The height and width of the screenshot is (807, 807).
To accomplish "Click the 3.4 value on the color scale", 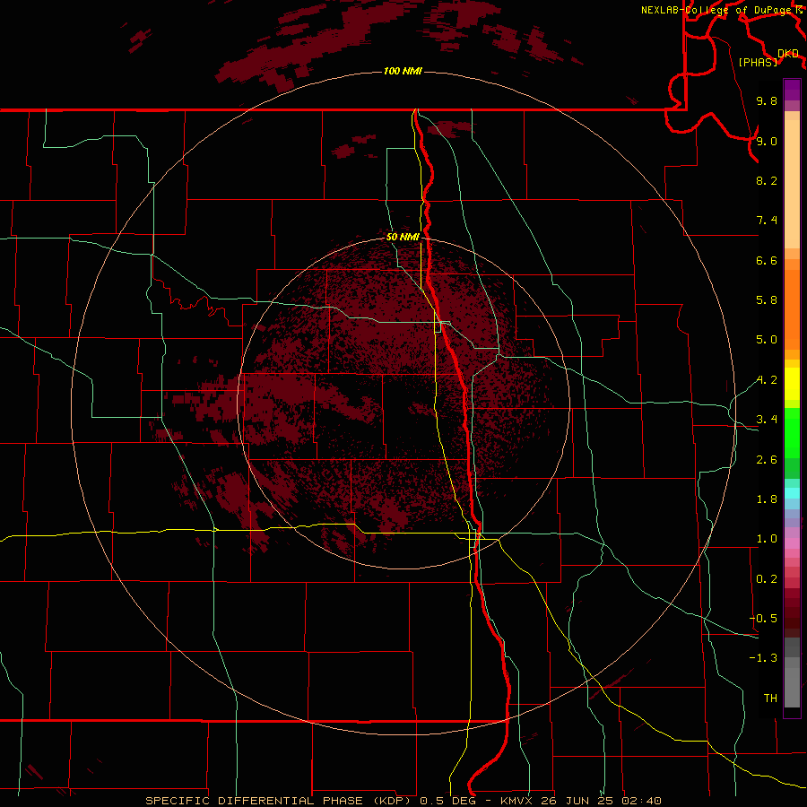I will (x=767, y=420).
